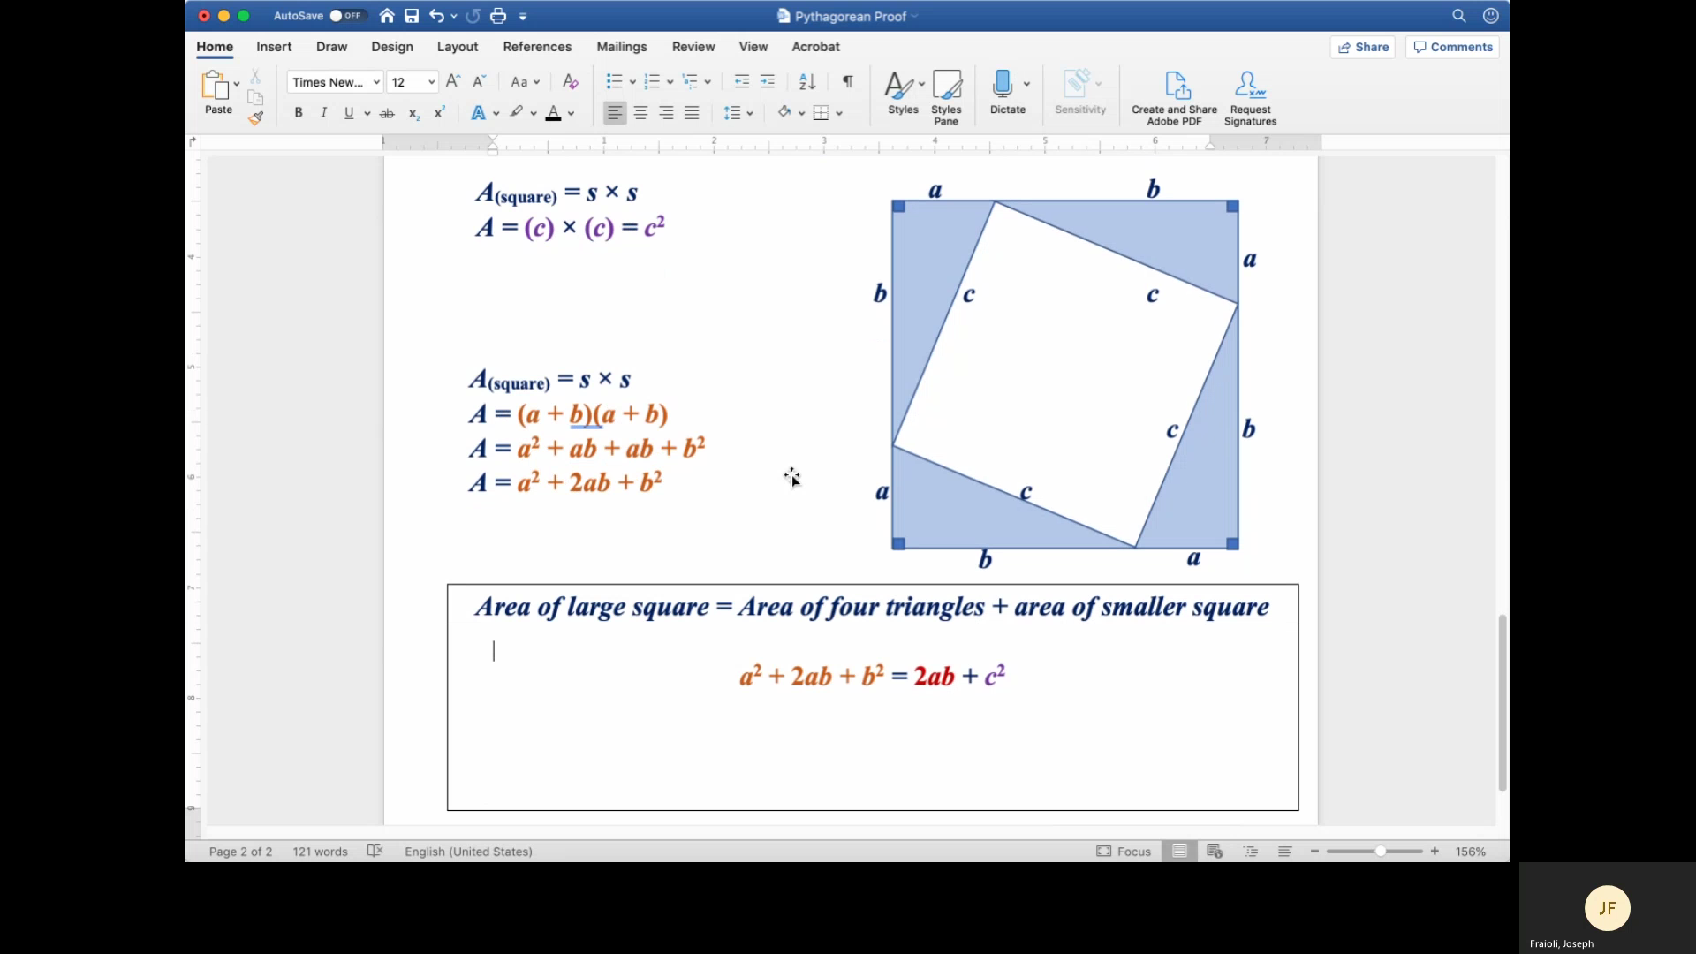This screenshot has height=954, width=1696.
Task: Open the Comments panel
Action: (x=1452, y=47)
